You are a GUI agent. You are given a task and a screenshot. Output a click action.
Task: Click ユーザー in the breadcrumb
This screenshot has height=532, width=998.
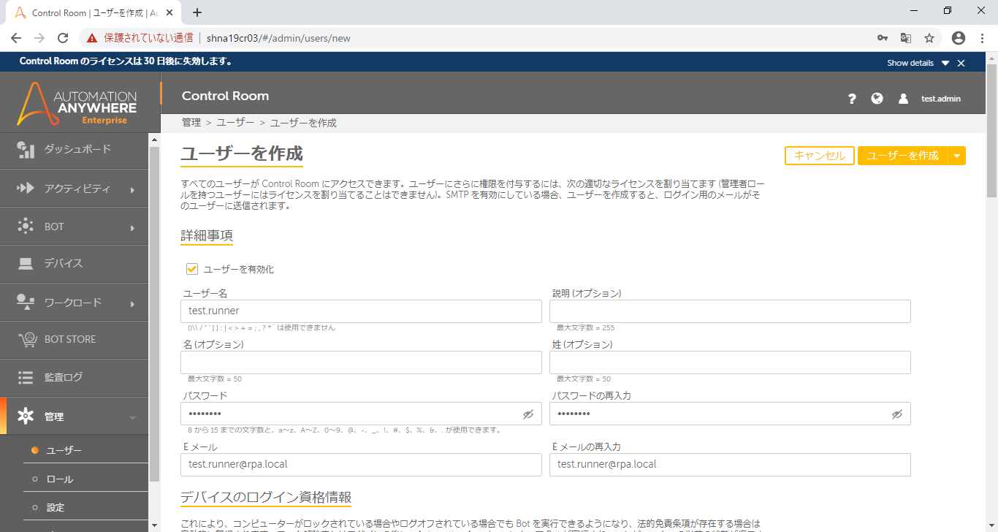[x=235, y=123]
